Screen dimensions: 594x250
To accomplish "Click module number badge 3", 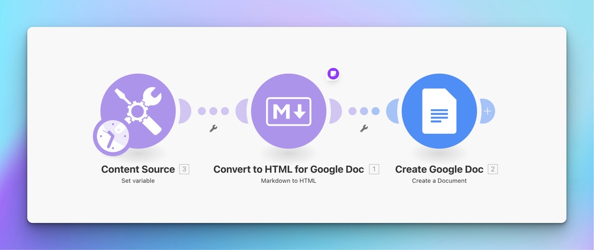I will coord(184,169).
